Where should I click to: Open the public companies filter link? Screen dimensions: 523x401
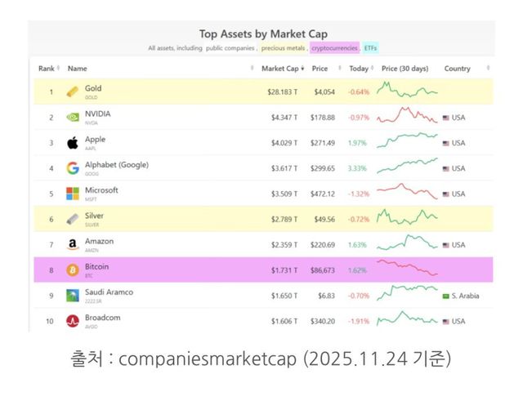[x=230, y=48]
